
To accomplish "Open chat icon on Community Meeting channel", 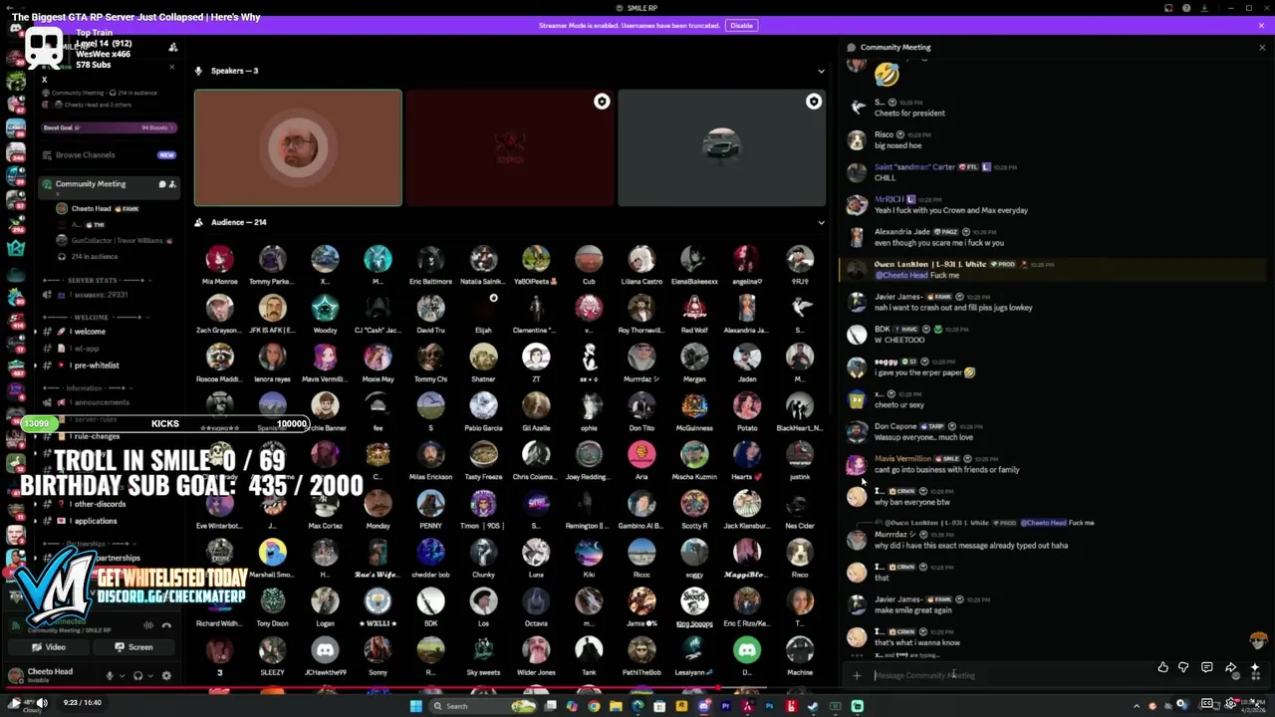I will coord(161,184).
